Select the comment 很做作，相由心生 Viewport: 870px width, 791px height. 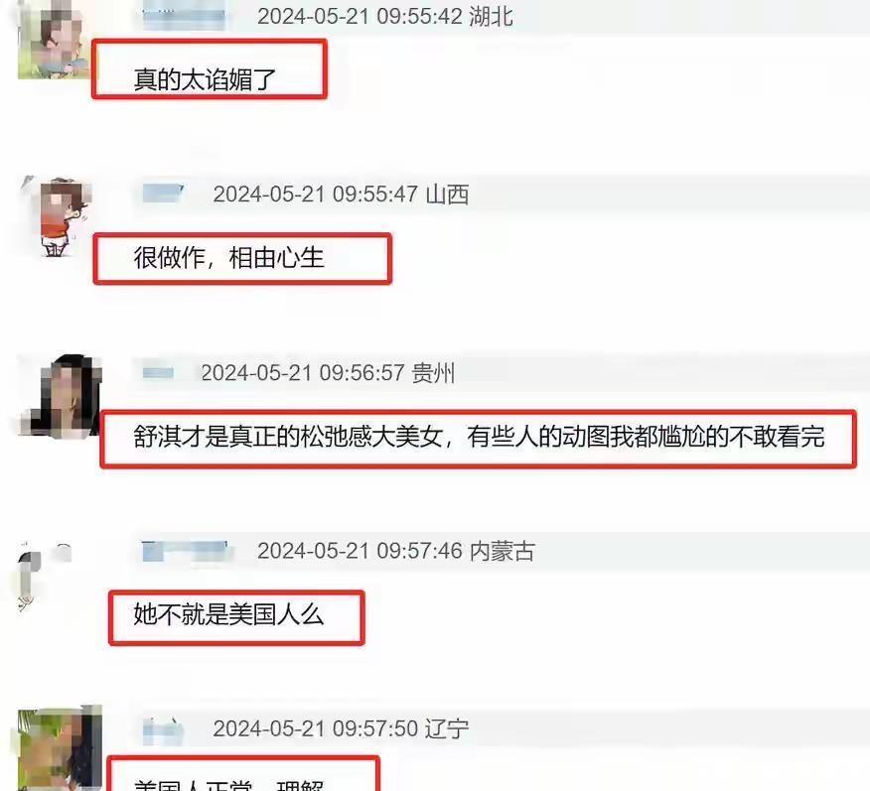pos(242,259)
